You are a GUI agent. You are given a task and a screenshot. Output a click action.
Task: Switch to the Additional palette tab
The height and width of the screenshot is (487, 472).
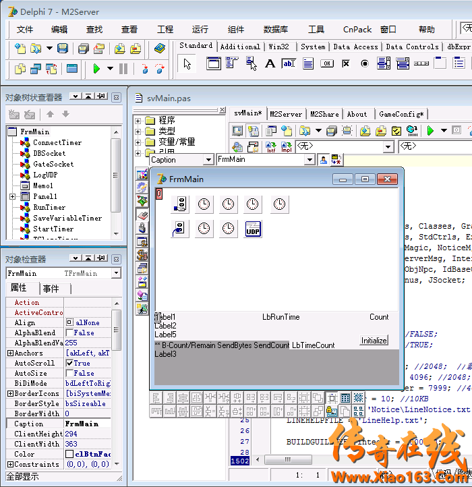240,47
